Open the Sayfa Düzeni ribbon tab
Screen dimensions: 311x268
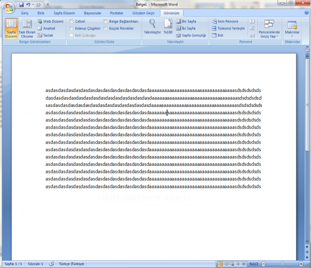64,13
